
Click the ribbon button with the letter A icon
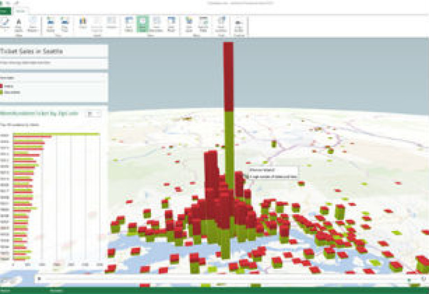(x=18, y=25)
